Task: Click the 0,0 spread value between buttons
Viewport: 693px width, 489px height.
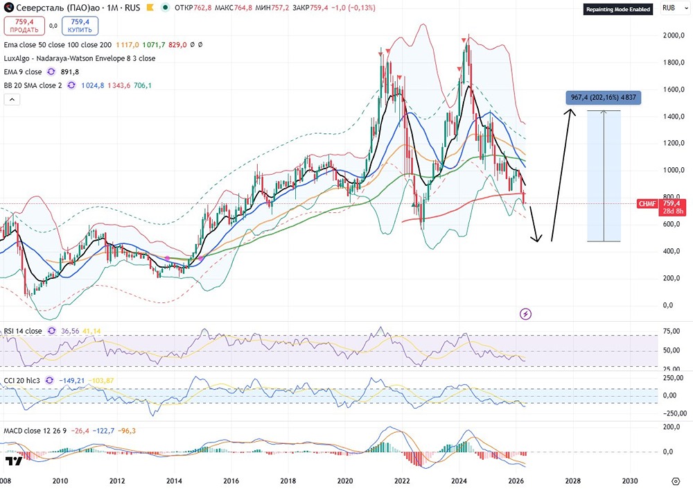Action: [53, 26]
